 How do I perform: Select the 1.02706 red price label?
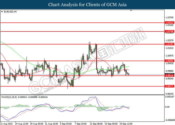[x=169, y=31]
